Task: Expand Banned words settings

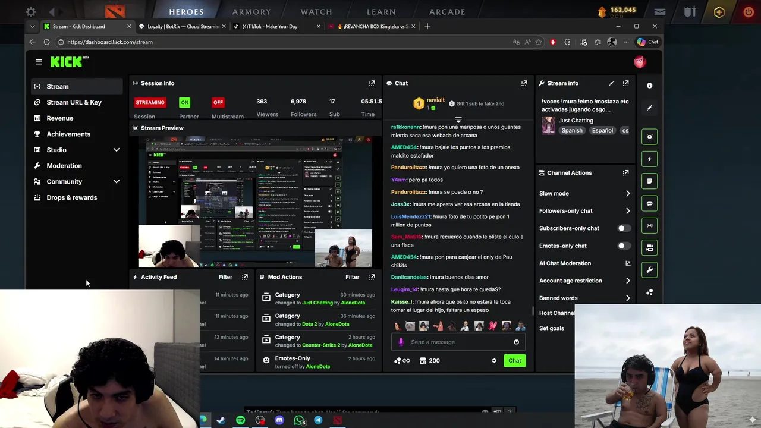Action: click(x=628, y=298)
